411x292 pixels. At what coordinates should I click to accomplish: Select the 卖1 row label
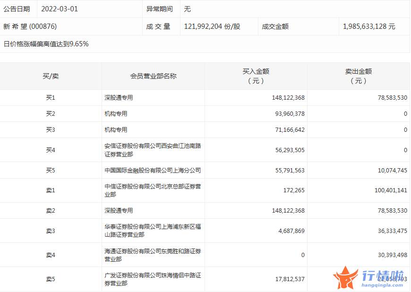click(x=51, y=190)
